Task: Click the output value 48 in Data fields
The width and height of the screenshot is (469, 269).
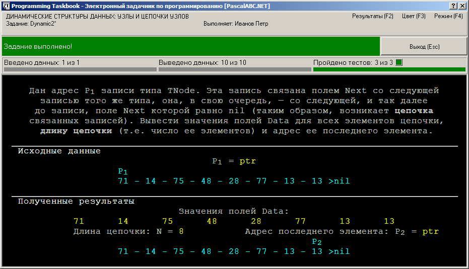Action: (212, 221)
